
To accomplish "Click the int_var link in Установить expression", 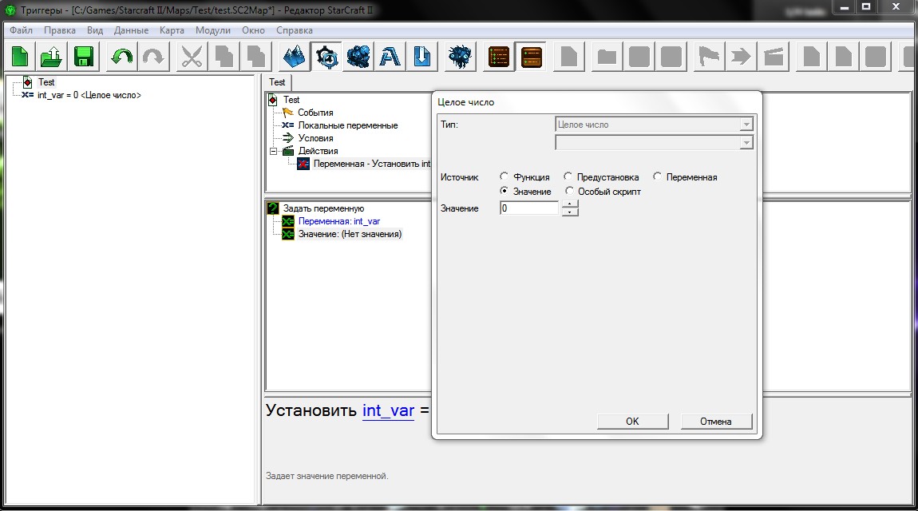I will click(388, 410).
